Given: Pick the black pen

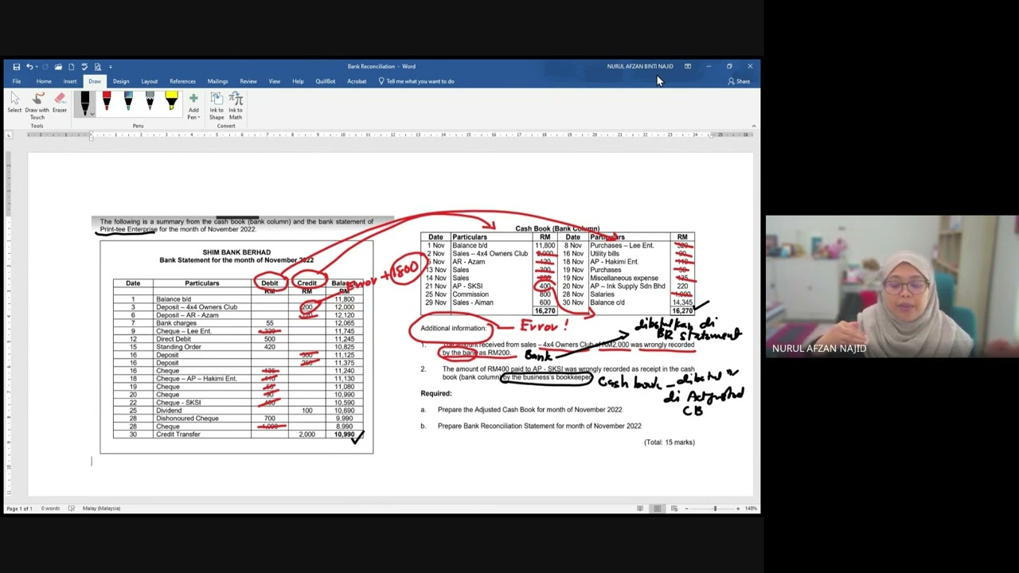Looking at the screenshot, I should [x=84, y=102].
